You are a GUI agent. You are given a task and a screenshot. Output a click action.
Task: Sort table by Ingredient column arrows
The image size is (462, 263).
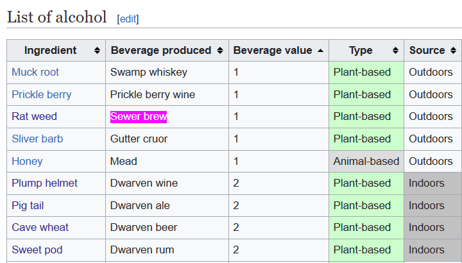pos(97,51)
